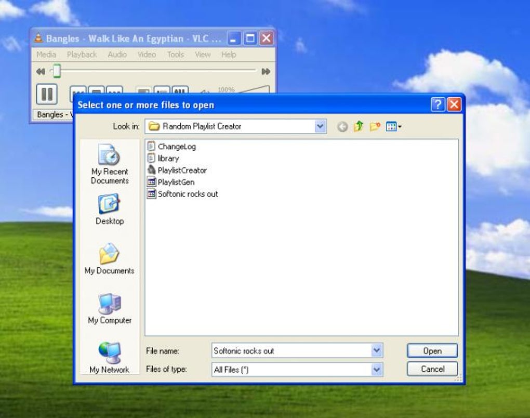Close the Select files dialog with the X
This screenshot has height=418, width=530.
tap(454, 104)
